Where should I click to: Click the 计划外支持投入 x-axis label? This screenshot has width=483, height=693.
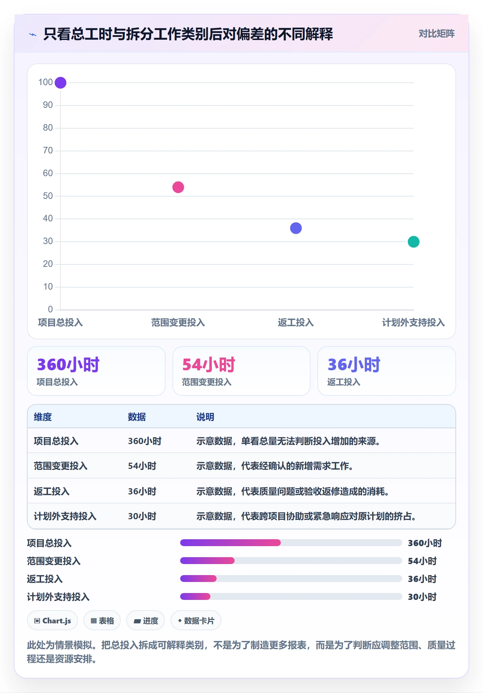413,322
